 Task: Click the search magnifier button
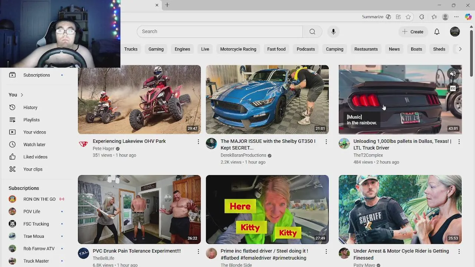(x=312, y=32)
